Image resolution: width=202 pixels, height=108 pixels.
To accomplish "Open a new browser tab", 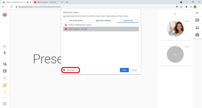I will click(x=67, y=2).
